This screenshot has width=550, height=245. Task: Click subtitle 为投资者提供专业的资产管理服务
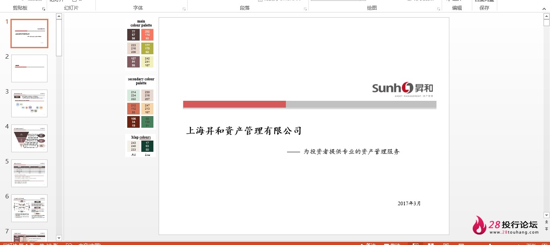tap(352, 151)
